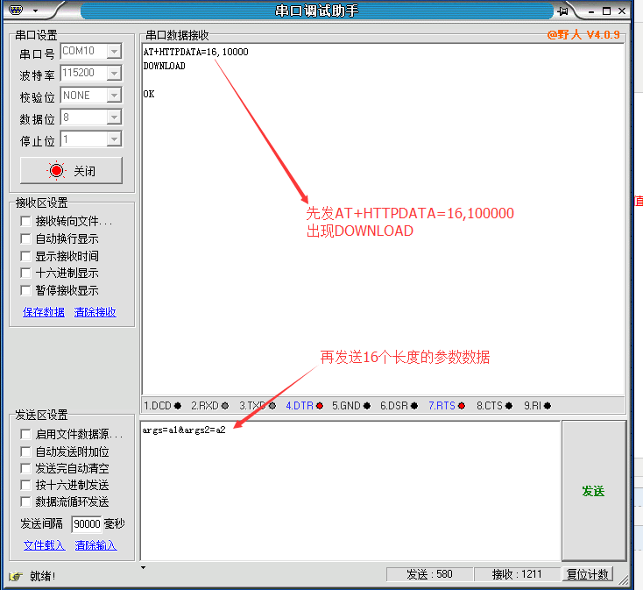
Task: Click the status bar hand icon
Action: click(16, 576)
